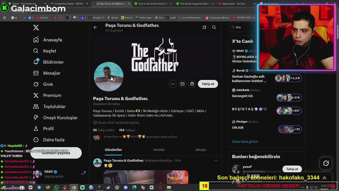Open Premium X icon in sidebar
This screenshot has height=191, width=339.
tap(36, 95)
